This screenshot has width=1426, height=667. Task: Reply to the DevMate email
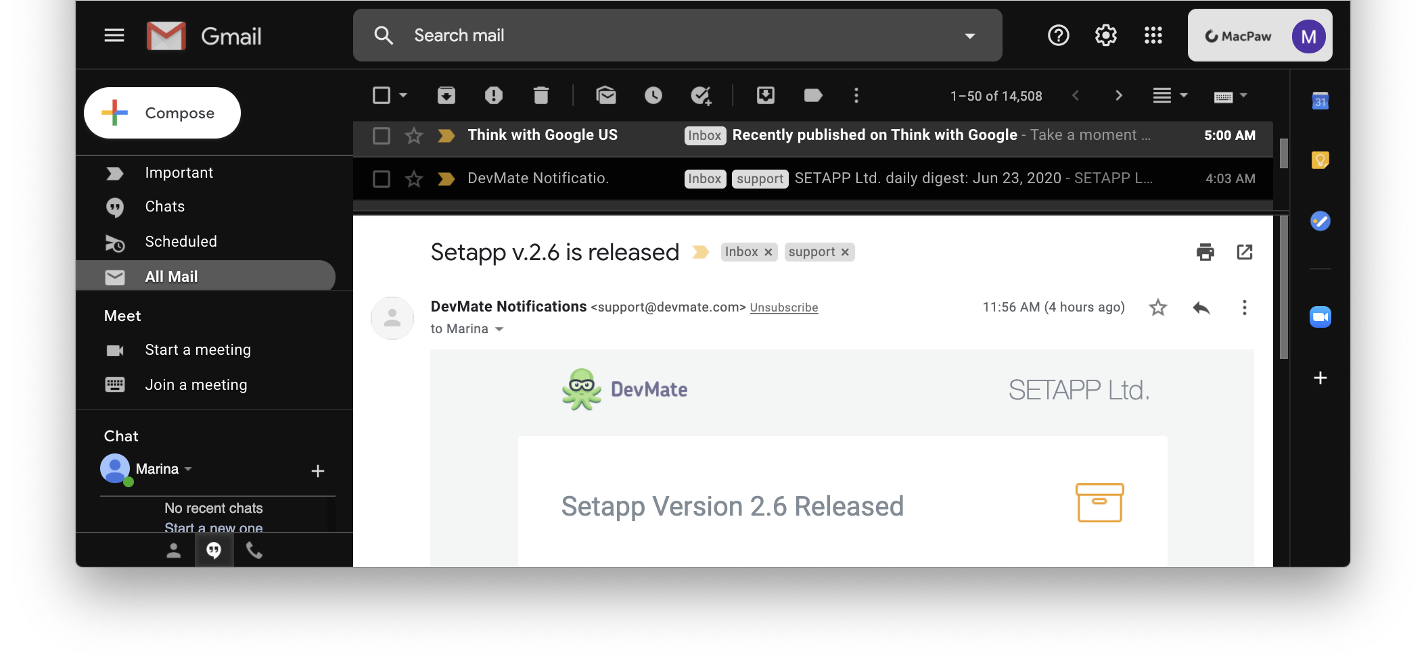(1201, 308)
